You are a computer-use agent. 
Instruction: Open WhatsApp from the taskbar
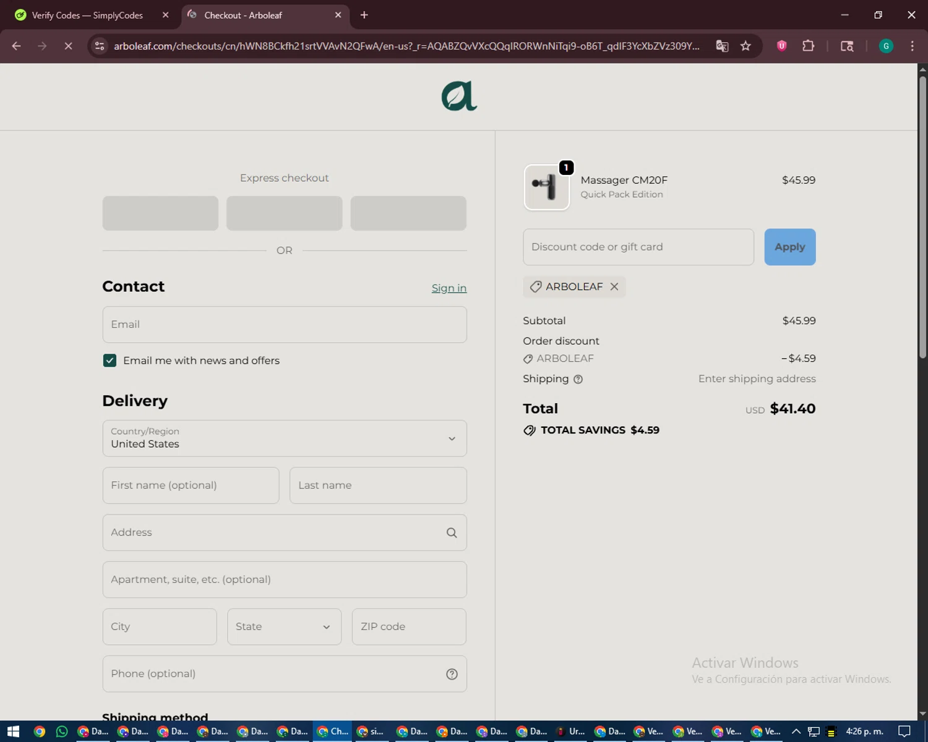62,731
